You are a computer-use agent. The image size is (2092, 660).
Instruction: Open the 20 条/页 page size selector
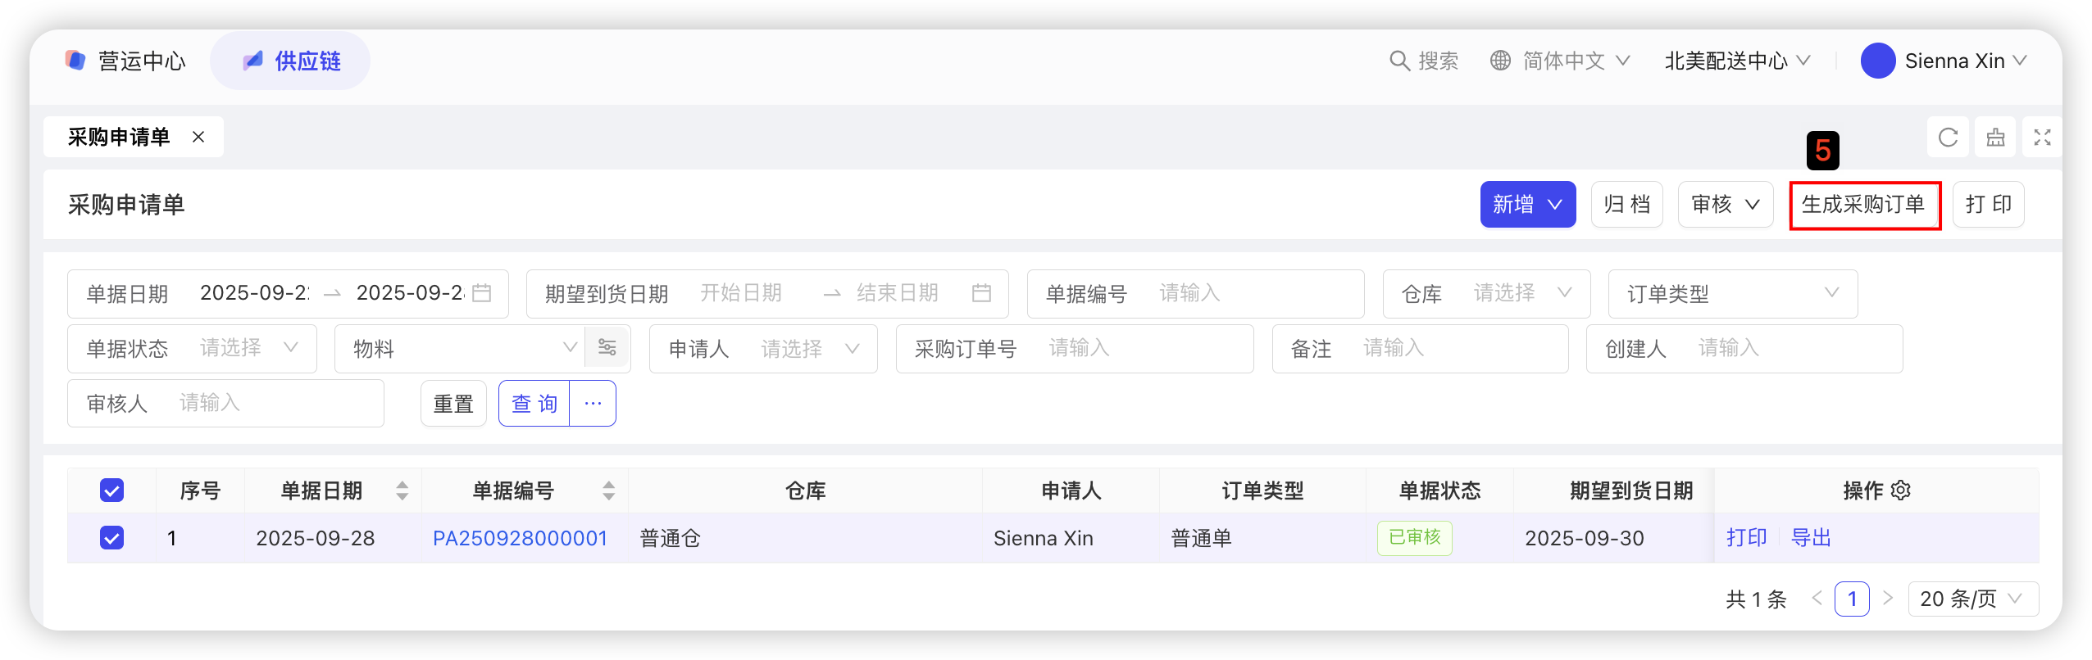tap(1972, 599)
